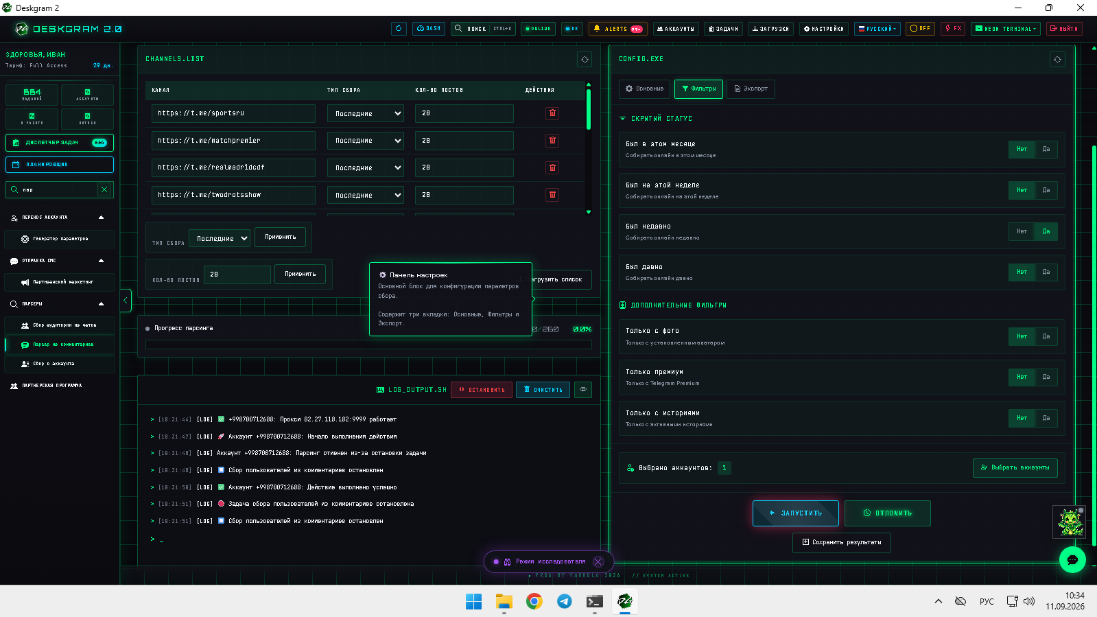Click the refresh icon in top toolbar
This screenshot has height=617, width=1097.
[399, 29]
